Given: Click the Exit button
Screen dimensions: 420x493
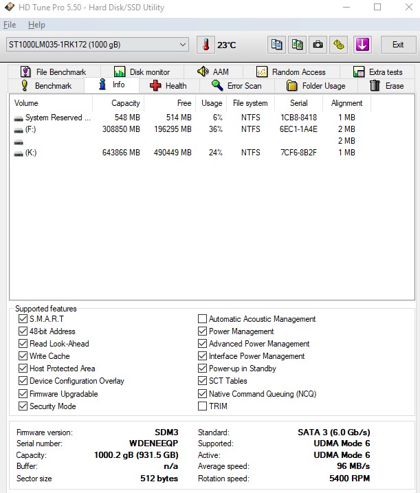Looking at the screenshot, I should pyautogui.click(x=398, y=45).
